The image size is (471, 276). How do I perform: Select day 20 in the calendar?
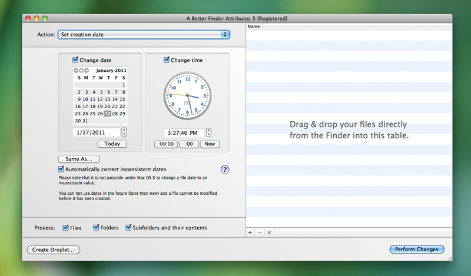coord(108,107)
